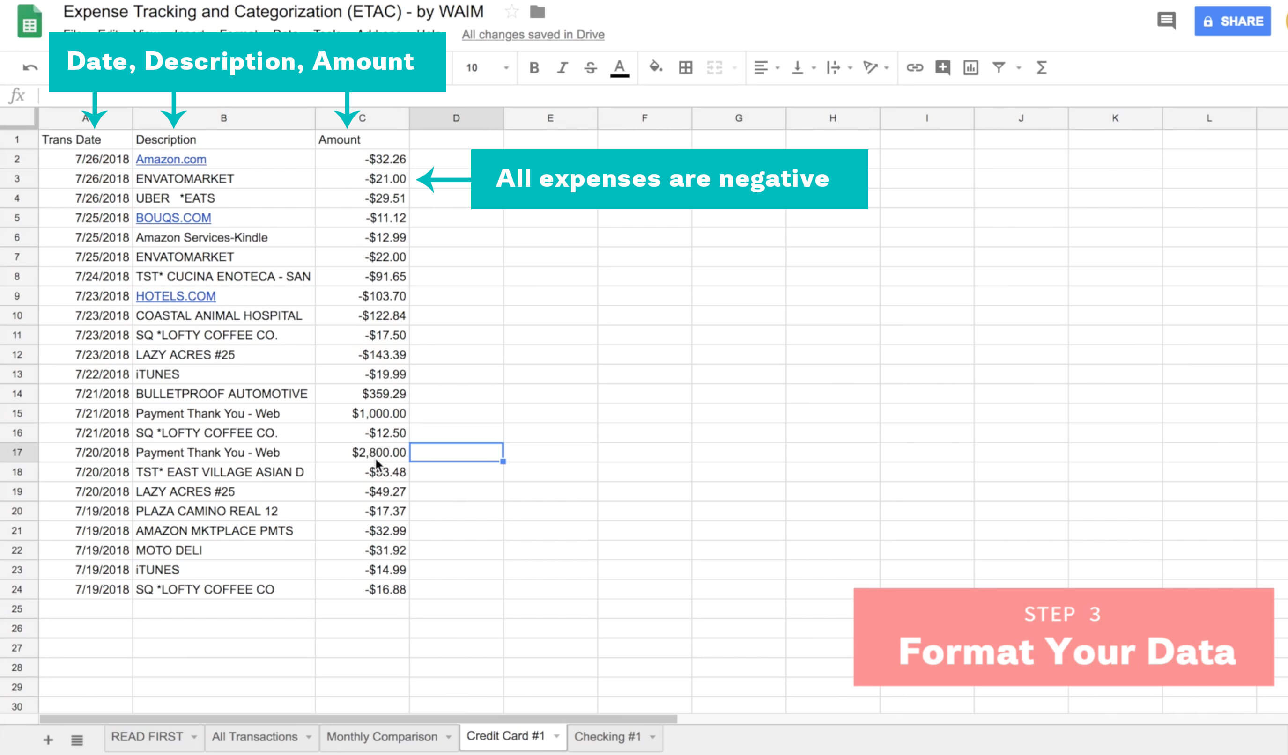Insert a comment via toolbar icon
The width and height of the screenshot is (1288, 755).
pos(942,67)
